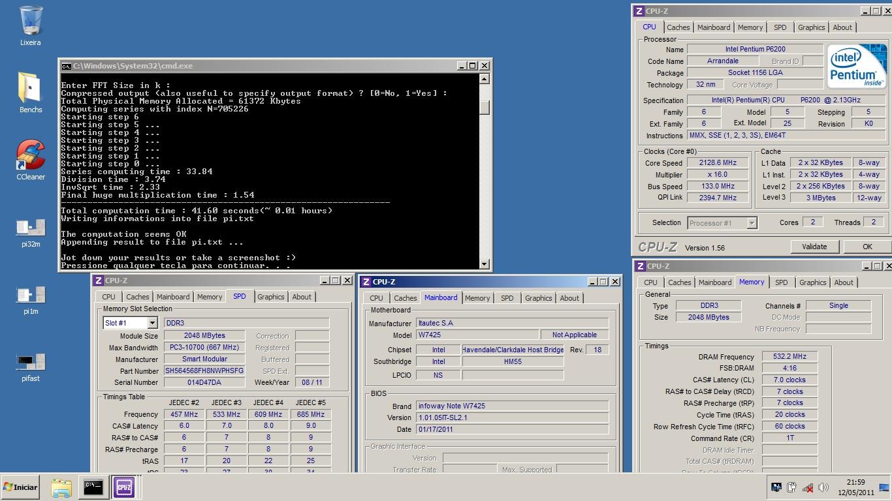Screen dimensions: 892x501
Task: Click the Channels # value Single
Action: [838, 305]
